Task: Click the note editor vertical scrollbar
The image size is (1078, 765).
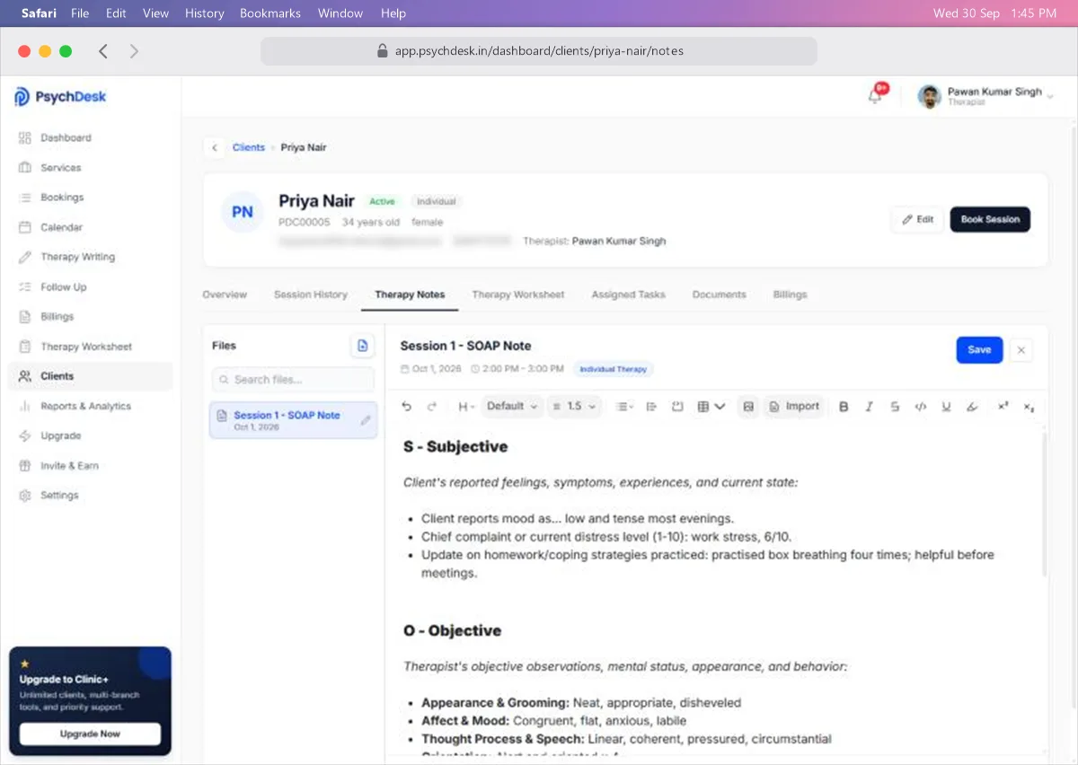Action: (1043, 503)
